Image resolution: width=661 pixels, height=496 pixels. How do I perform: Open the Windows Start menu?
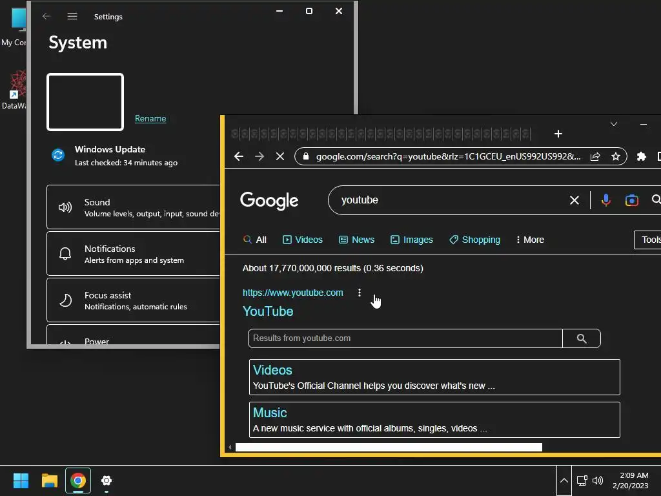21,480
